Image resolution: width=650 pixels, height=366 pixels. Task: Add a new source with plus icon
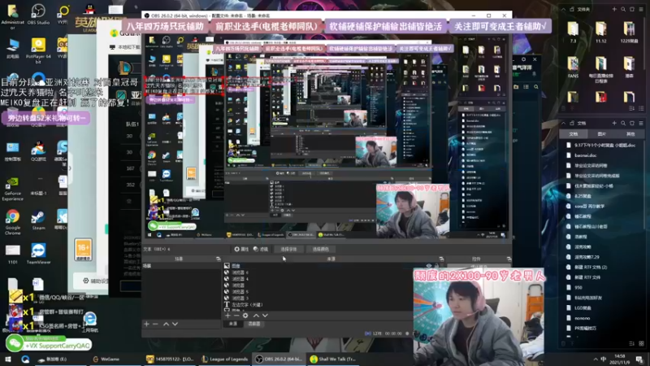pyautogui.click(x=227, y=316)
